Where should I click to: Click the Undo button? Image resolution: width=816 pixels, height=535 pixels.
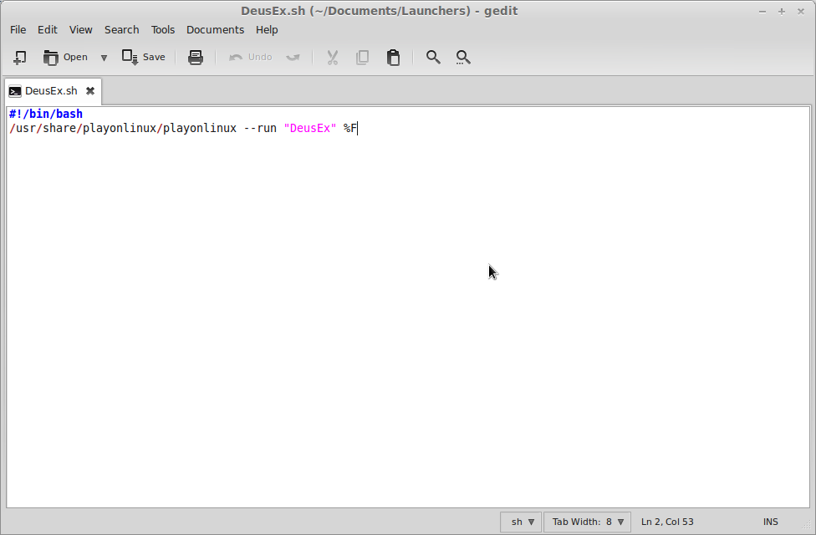[250, 57]
